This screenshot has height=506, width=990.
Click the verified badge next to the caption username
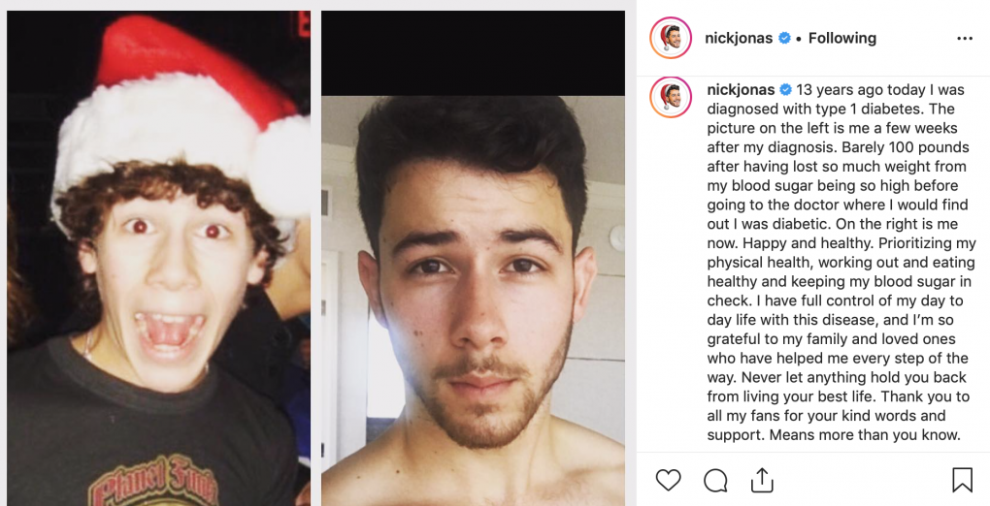coord(785,89)
